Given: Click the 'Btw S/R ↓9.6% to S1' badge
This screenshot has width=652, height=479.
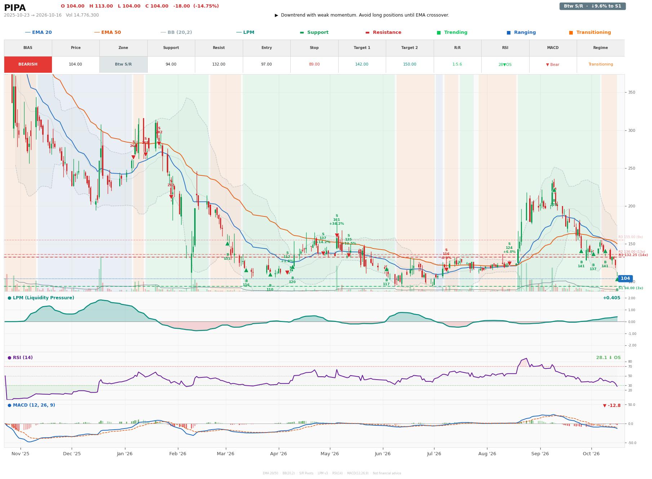Looking at the screenshot, I should (593, 6).
